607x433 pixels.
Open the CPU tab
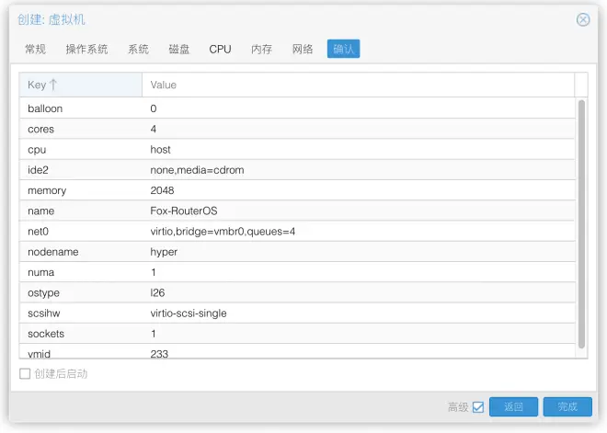click(x=220, y=49)
